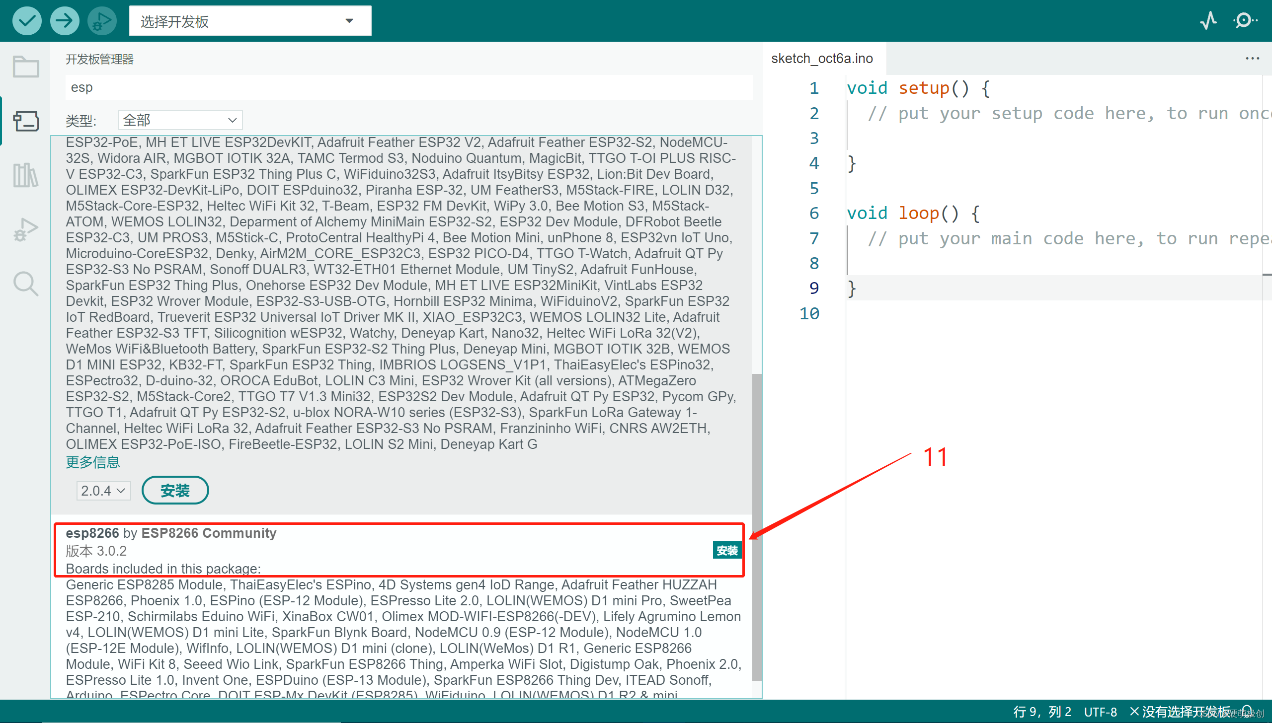
Task: Click the rounded 安装 button for esp32
Action: [175, 491]
